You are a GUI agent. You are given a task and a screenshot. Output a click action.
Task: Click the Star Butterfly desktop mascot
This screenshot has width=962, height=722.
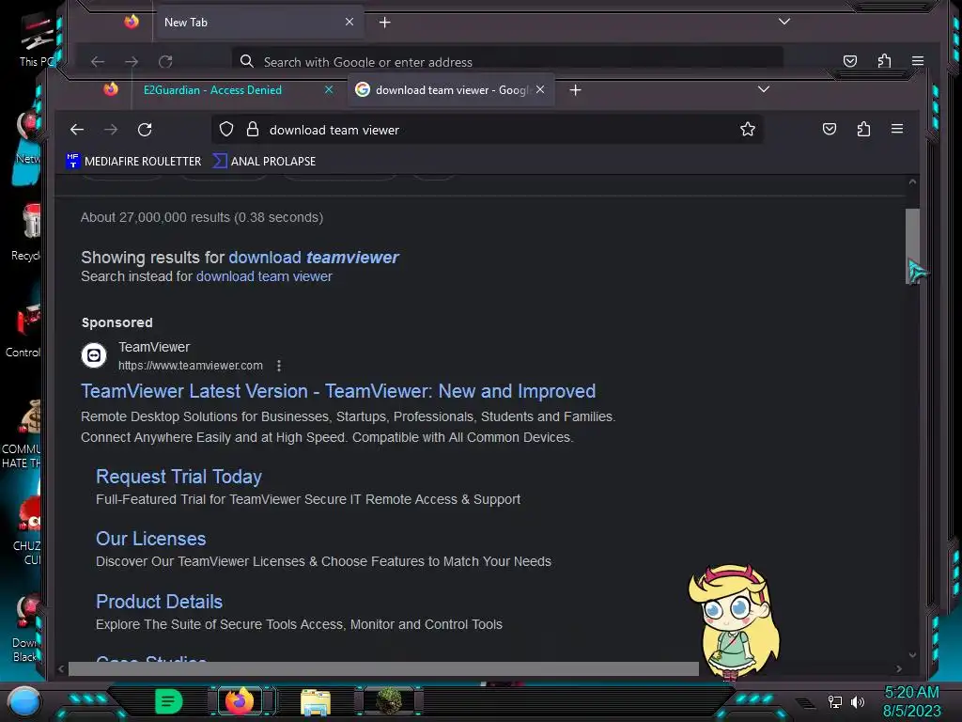click(735, 621)
